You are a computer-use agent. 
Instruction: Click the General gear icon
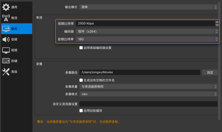coord(6,7)
